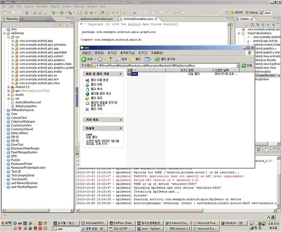This screenshot has width=282, height=232.
Task: Open UltraEdit taskbar button
Action: click(234, 223)
